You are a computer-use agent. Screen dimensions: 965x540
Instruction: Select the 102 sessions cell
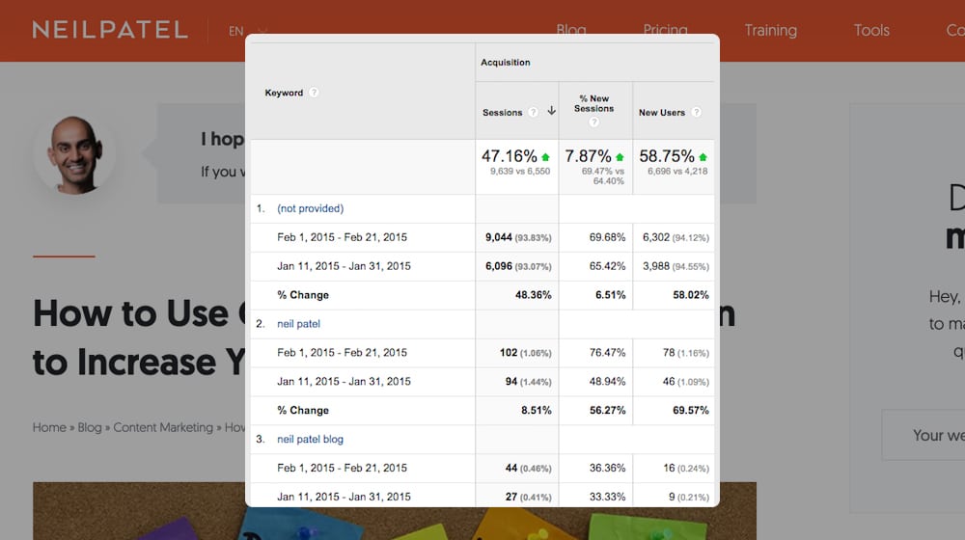pos(517,352)
